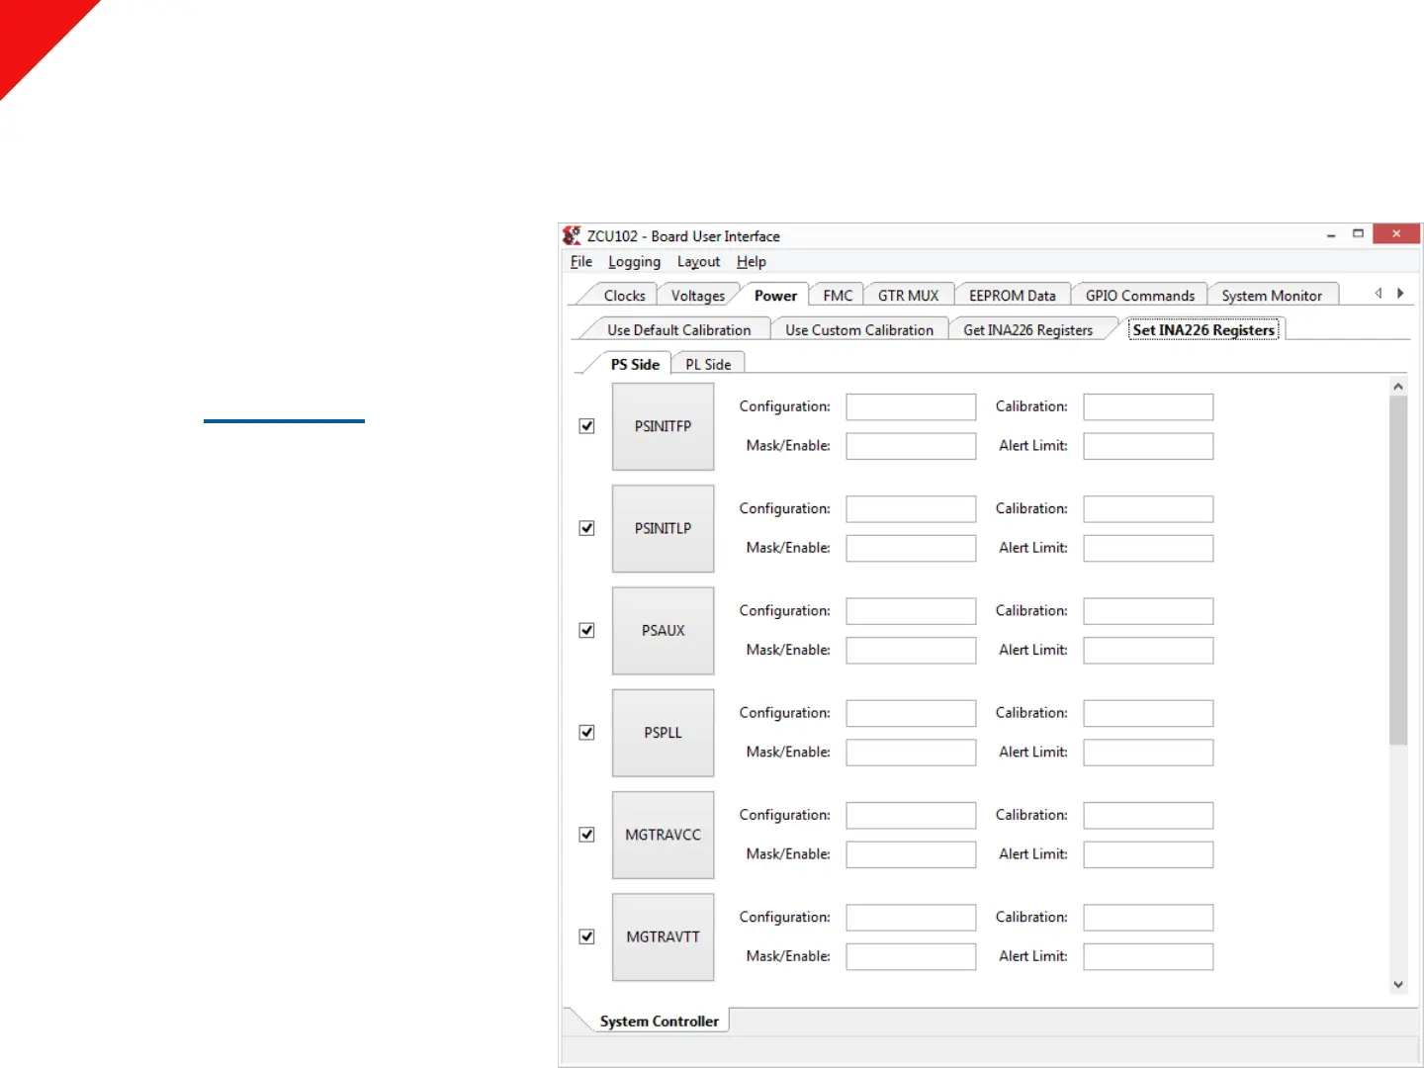Viewport: 1424px width, 1068px height.
Task: Click MGTRAVCC Alert Limit input field
Action: pyautogui.click(x=1148, y=854)
